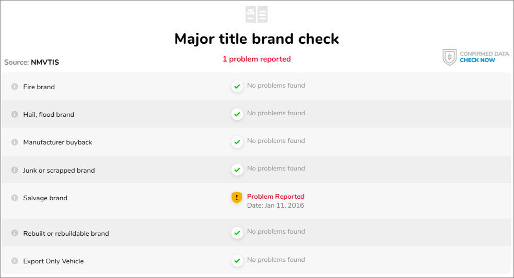The image size is (514, 278).
Task: Select the Junk or scrapped brand label
Action: tap(59, 170)
